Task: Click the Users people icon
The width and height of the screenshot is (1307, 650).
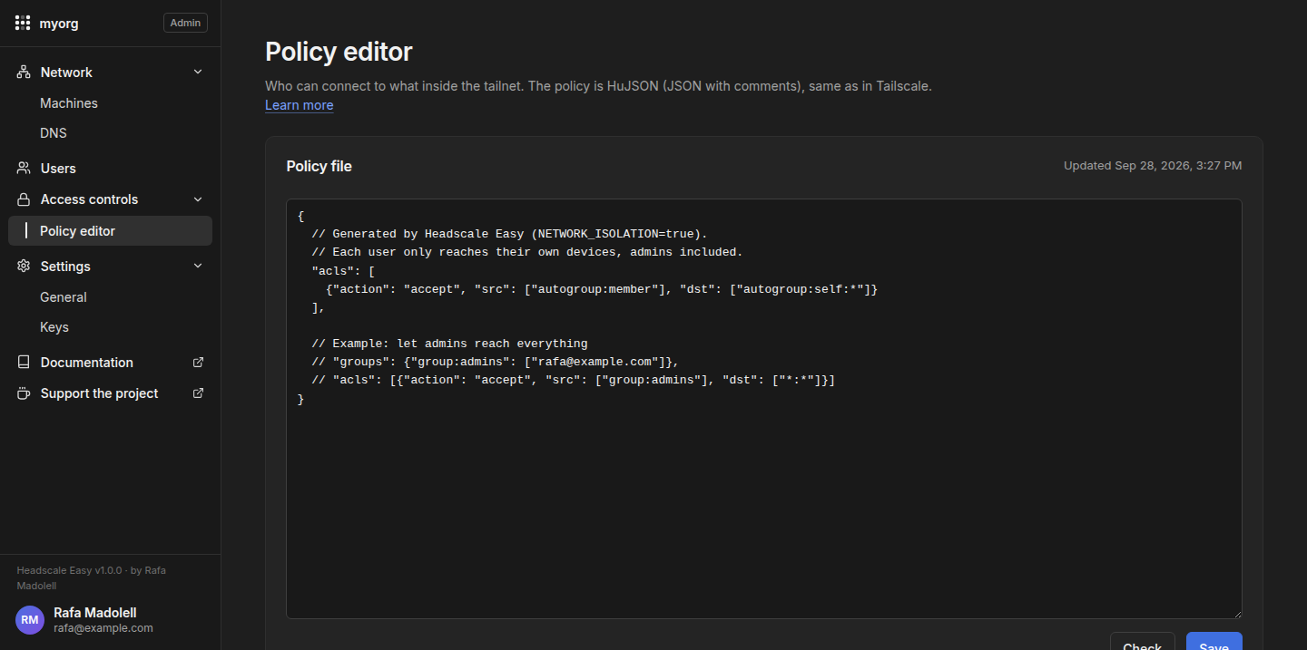Action: point(24,169)
